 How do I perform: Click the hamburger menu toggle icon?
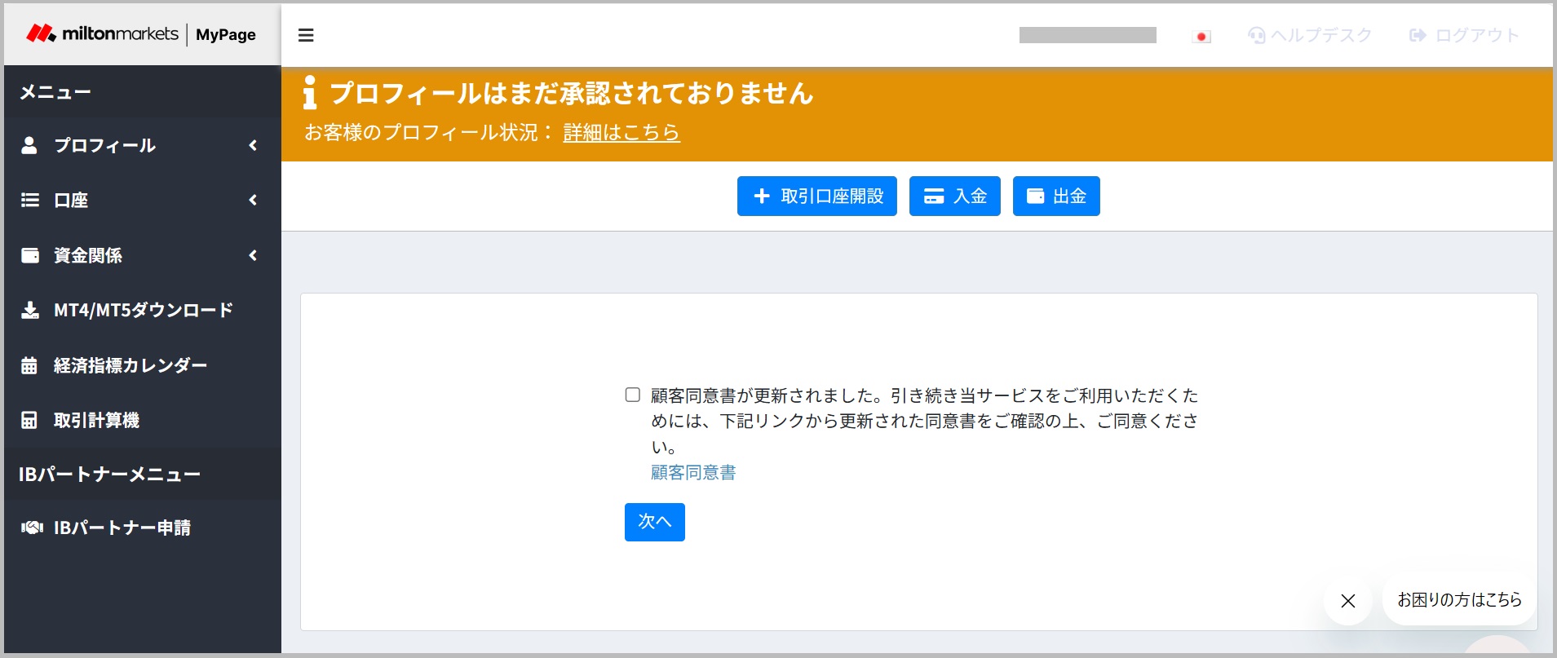pyautogui.click(x=306, y=35)
